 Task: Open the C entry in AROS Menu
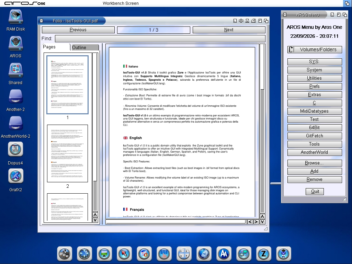coord(315,103)
